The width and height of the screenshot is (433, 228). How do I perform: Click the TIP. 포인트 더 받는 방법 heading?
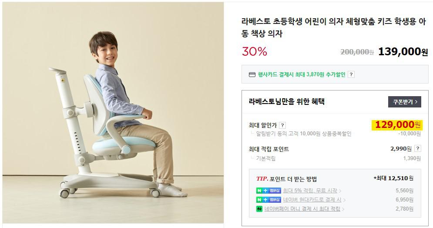(286, 179)
